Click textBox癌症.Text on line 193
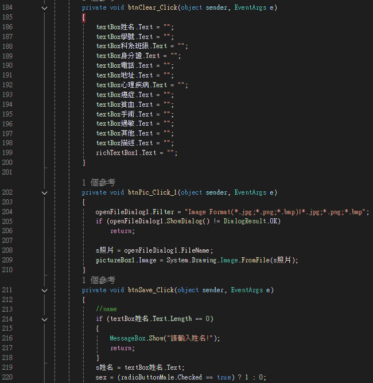Viewport: 373px width, 383px height. point(125,95)
